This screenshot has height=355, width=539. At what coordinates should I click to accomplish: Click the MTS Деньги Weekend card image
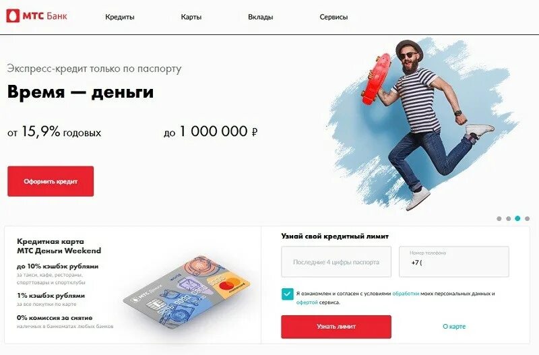(186, 292)
